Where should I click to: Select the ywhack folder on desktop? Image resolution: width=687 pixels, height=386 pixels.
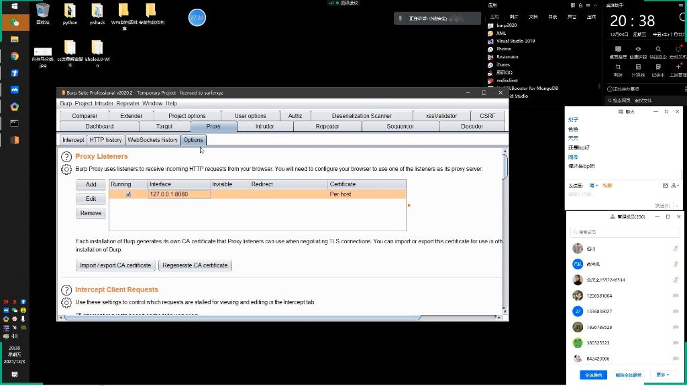click(97, 13)
